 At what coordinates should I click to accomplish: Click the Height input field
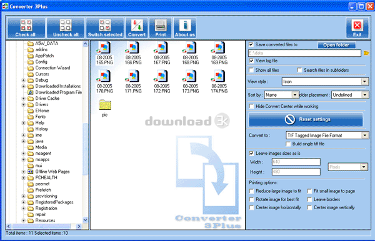point(296,172)
